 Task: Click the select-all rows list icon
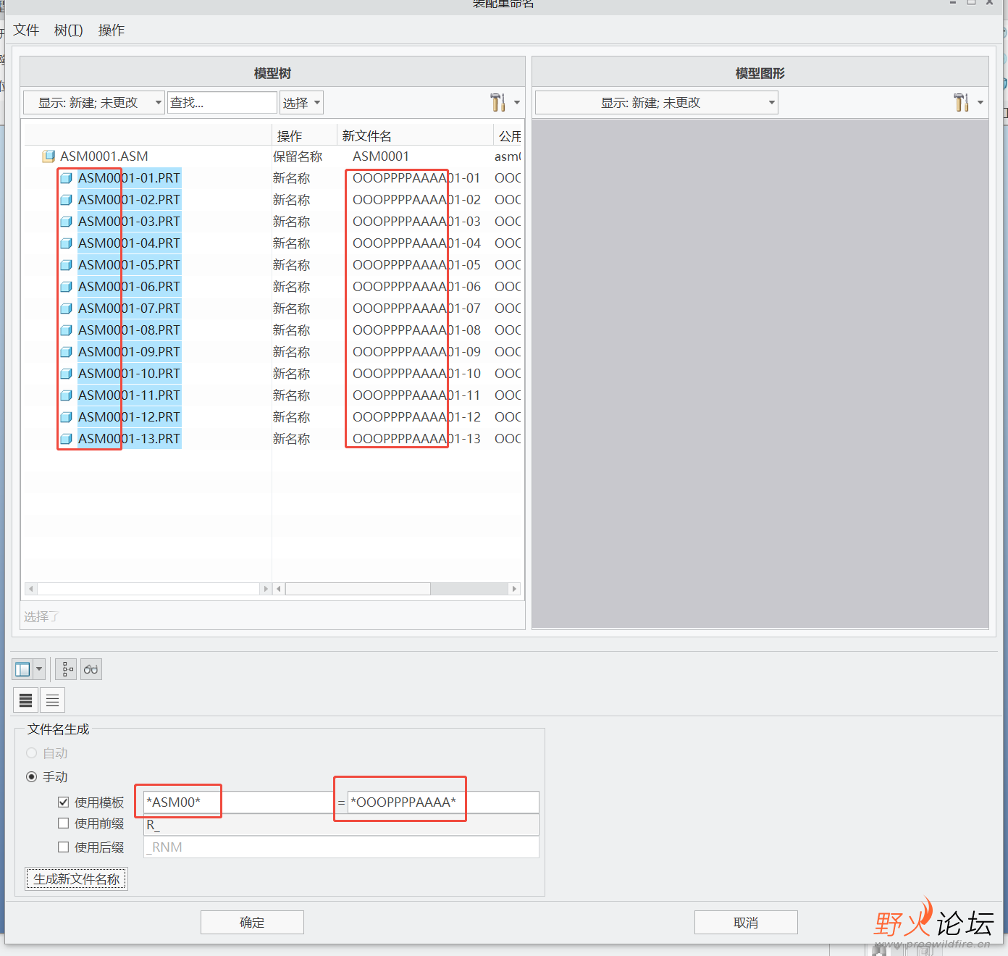26,700
